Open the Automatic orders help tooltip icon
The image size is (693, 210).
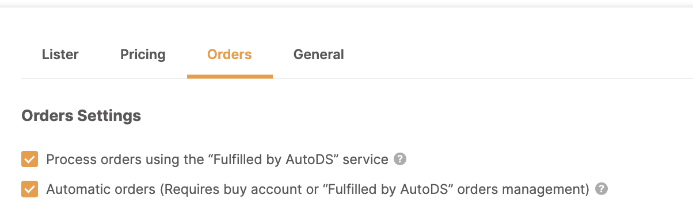tap(601, 189)
